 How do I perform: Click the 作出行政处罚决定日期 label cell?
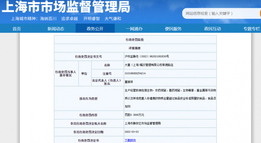[89, 132]
